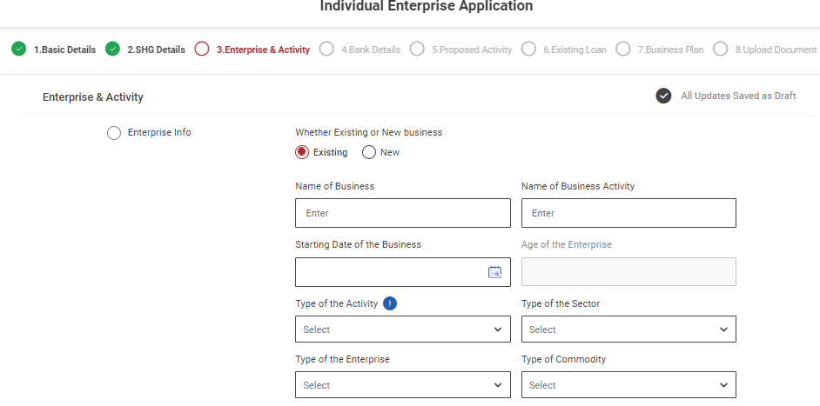
Task: Select the Enterprise Info radio option
Action: point(114,133)
